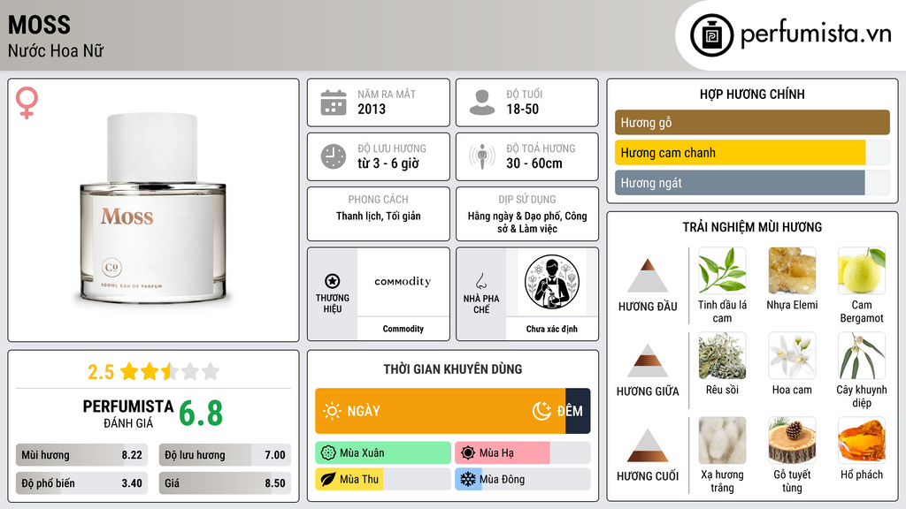906x509 pixels.
Task: Click the '30 - 60cm' projection value
Action: [534, 163]
